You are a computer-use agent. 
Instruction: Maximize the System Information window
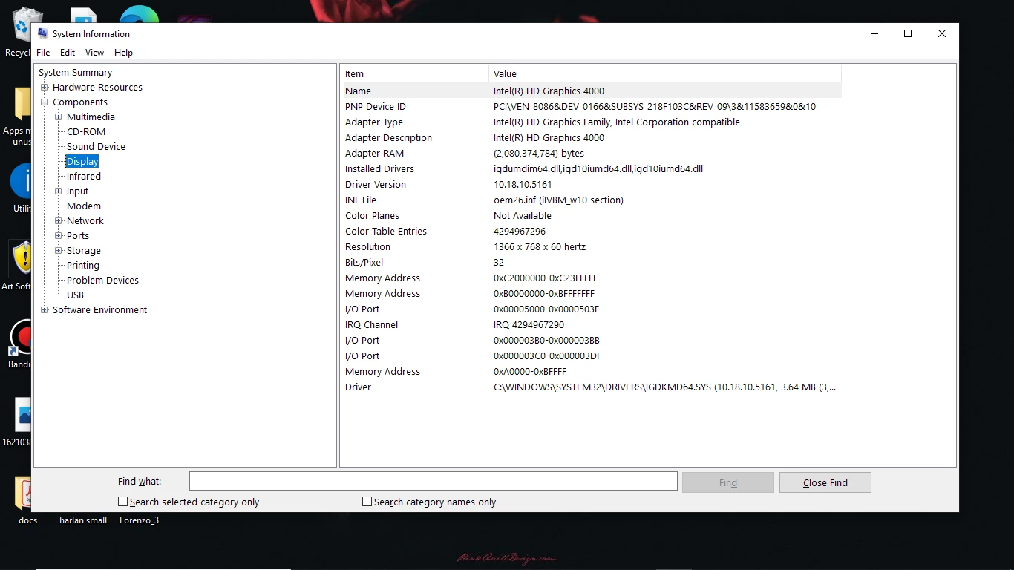(x=908, y=33)
